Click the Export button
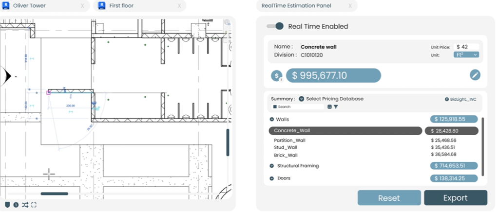 tap(456, 198)
